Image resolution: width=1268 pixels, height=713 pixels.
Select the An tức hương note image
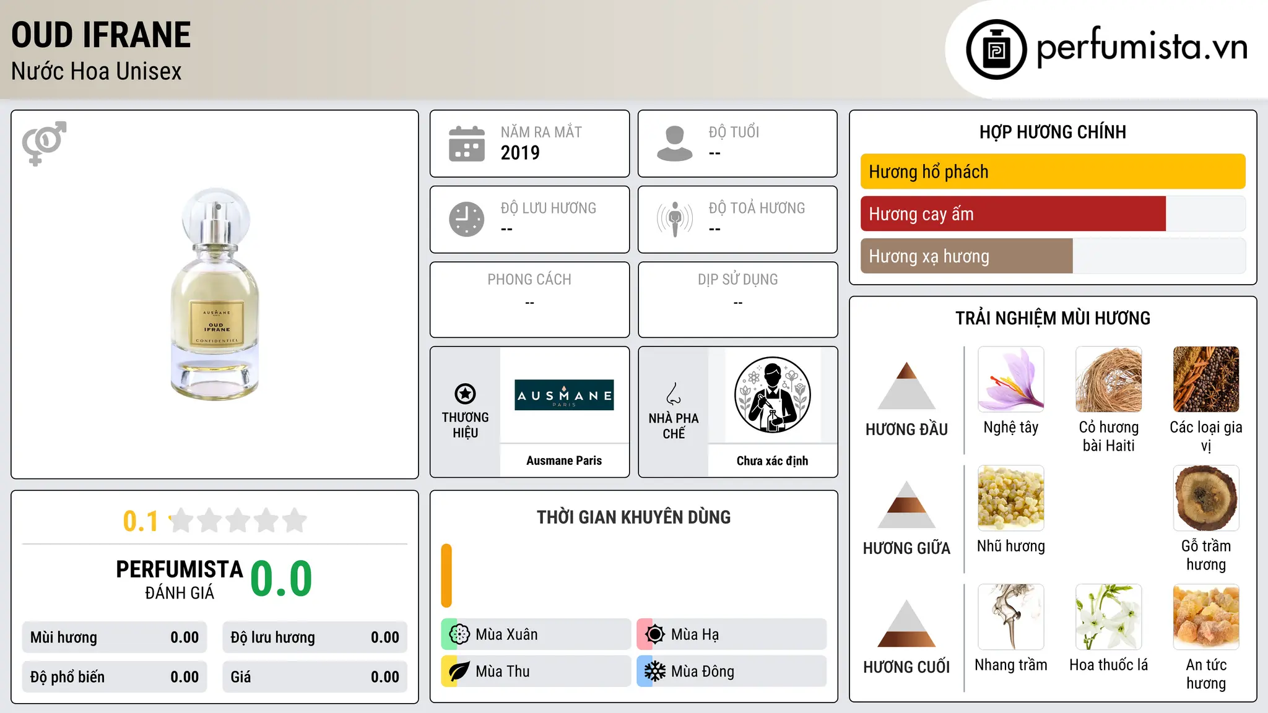(x=1206, y=617)
